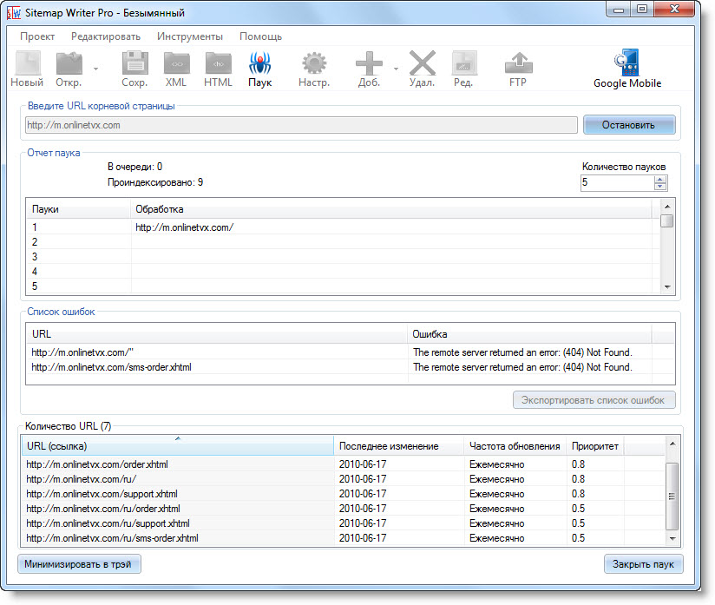
Task: Select the error row for m.onlinetvx.com/"
Action: (x=350, y=352)
